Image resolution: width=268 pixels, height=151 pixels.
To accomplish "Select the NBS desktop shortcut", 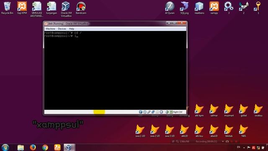I will pos(244,131).
